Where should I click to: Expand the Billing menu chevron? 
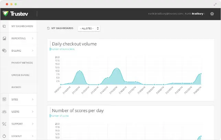pos(33,51)
